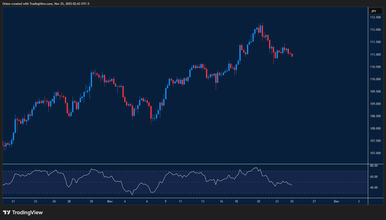
Task: Click date 25 on the time axis
Action: (x=292, y=201)
